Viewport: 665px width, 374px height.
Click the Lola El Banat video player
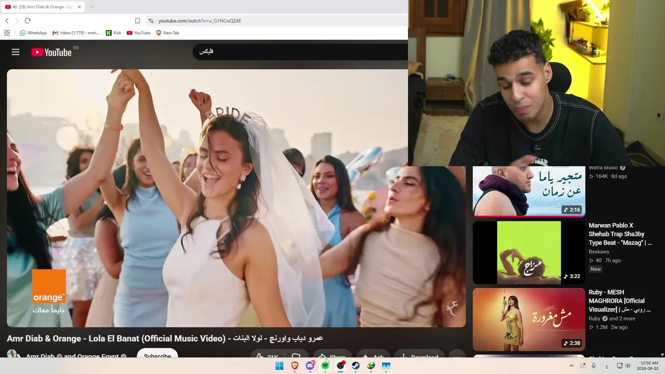(x=236, y=198)
